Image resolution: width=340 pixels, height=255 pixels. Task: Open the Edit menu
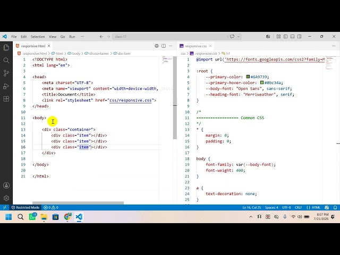tap(23, 37)
